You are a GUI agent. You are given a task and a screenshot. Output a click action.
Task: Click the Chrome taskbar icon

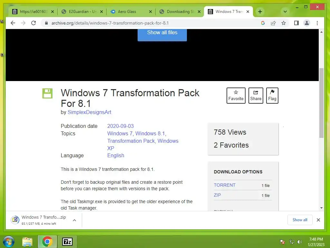pyautogui.click(x=47, y=242)
